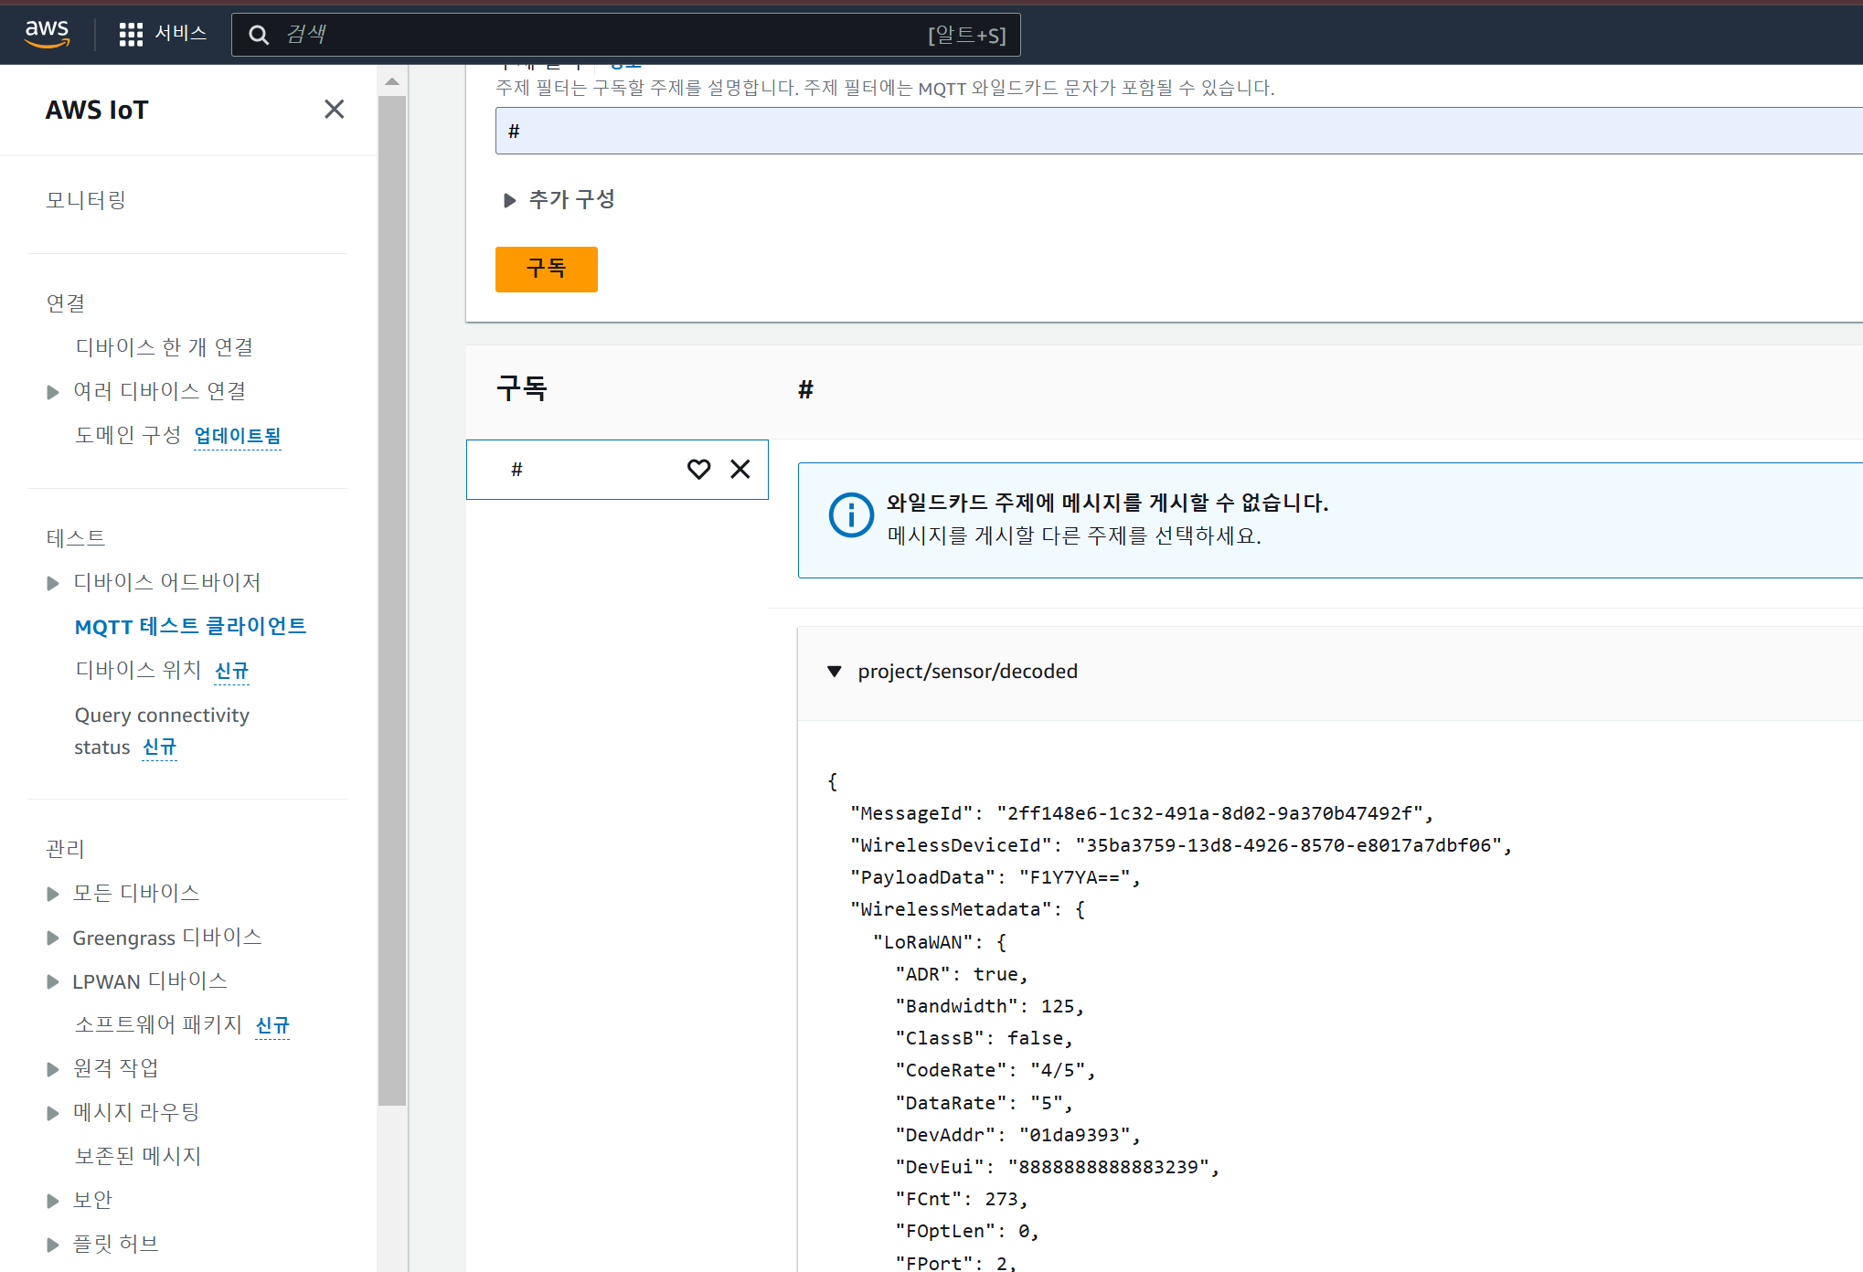Open Query connectivity status page
Screen dimensions: 1863x1272
coord(162,731)
